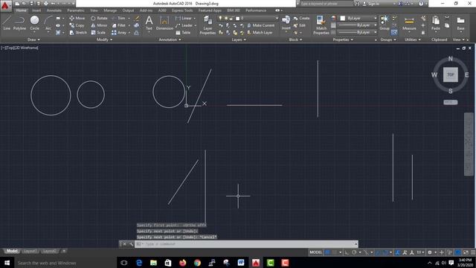This screenshot has height=268, width=476.
Task: Click the Rotate command
Action: click(x=99, y=18)
